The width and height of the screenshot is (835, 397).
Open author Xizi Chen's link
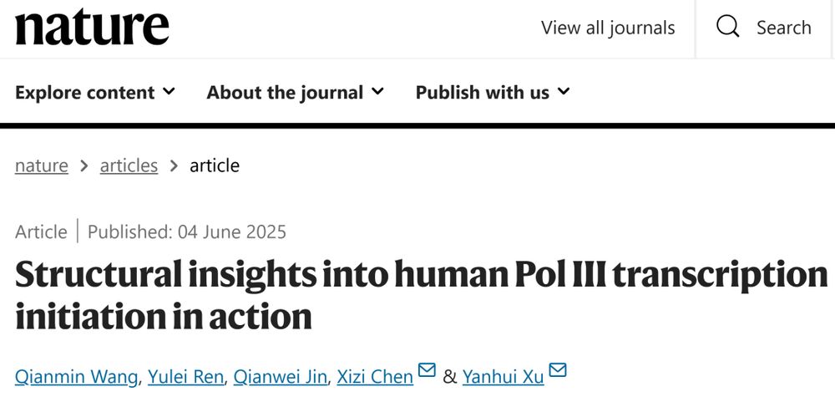click(x=375, y=377)
